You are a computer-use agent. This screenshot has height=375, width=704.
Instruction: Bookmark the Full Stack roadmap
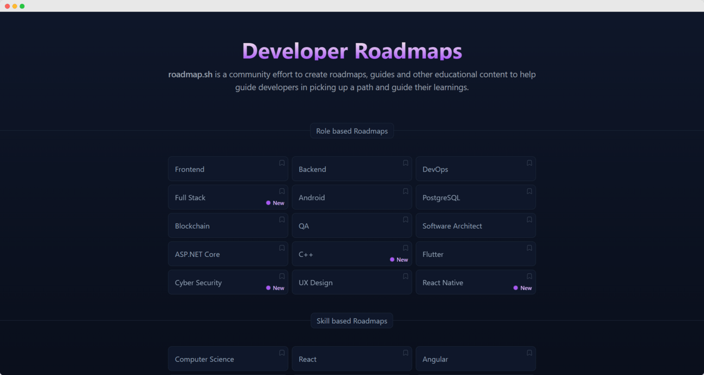pos(282,191)
